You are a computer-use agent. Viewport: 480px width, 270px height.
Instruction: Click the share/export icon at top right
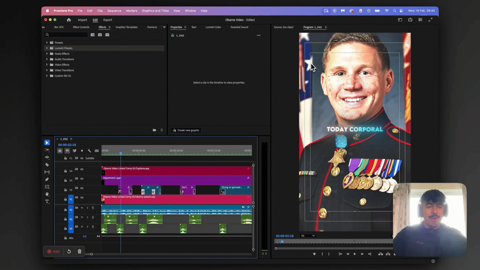410,20
